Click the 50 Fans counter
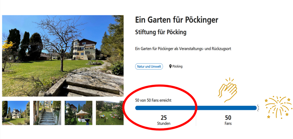This screenshot has width=293, height=139. [x=228, y=120]
